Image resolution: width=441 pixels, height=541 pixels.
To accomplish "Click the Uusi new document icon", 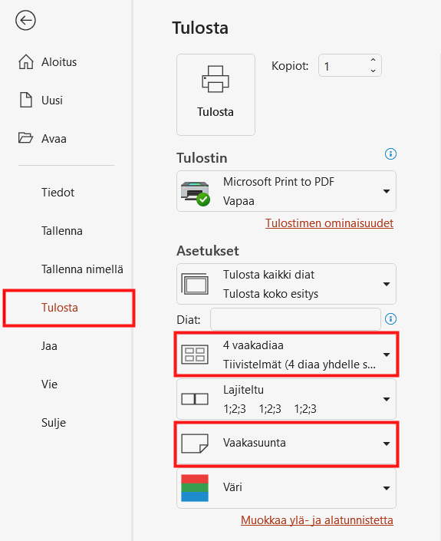I will click(x=26, y=100).
